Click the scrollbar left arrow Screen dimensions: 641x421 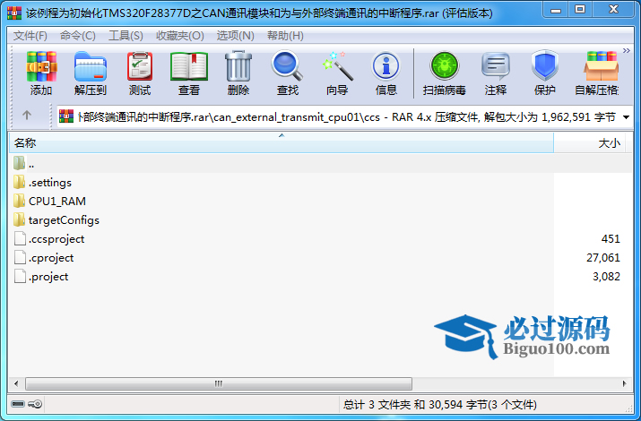pyautogui.click(x=16, y=383)
